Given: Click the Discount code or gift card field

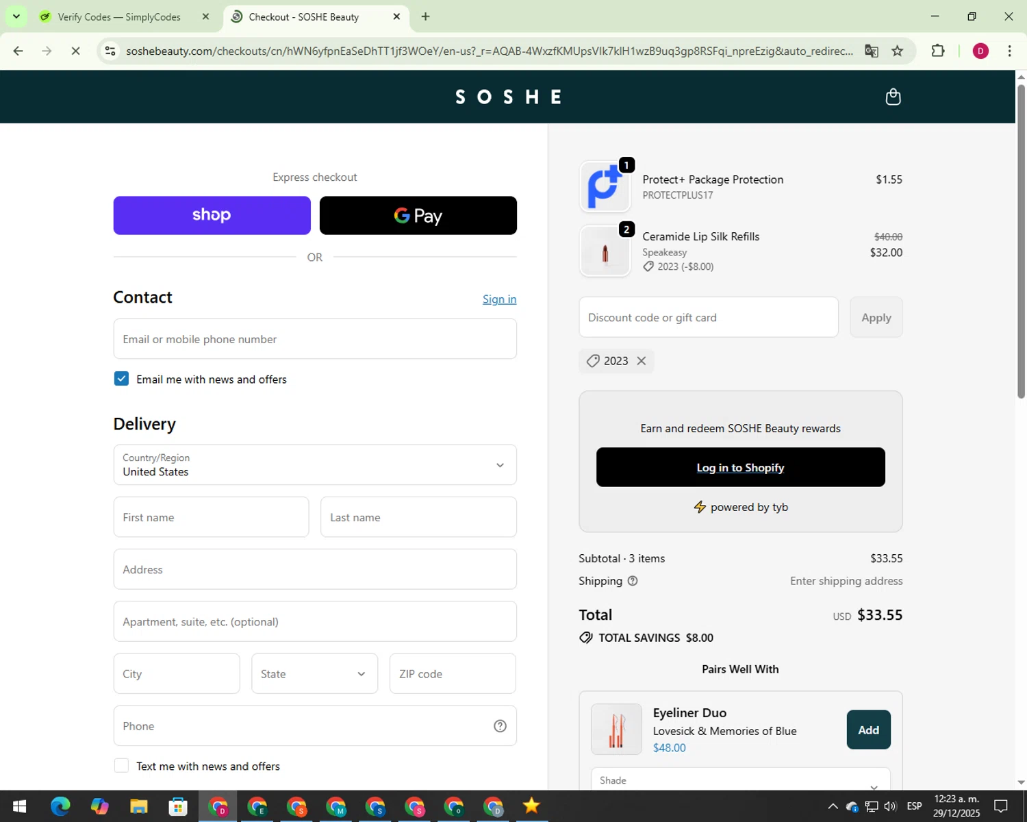Looking at the screenshot, I should (709, 317).
